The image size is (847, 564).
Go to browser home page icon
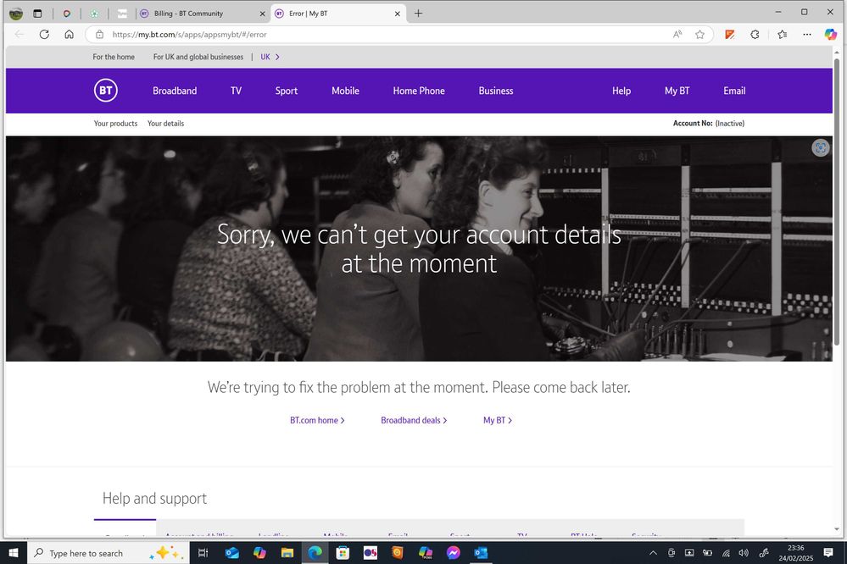[69, 35]
